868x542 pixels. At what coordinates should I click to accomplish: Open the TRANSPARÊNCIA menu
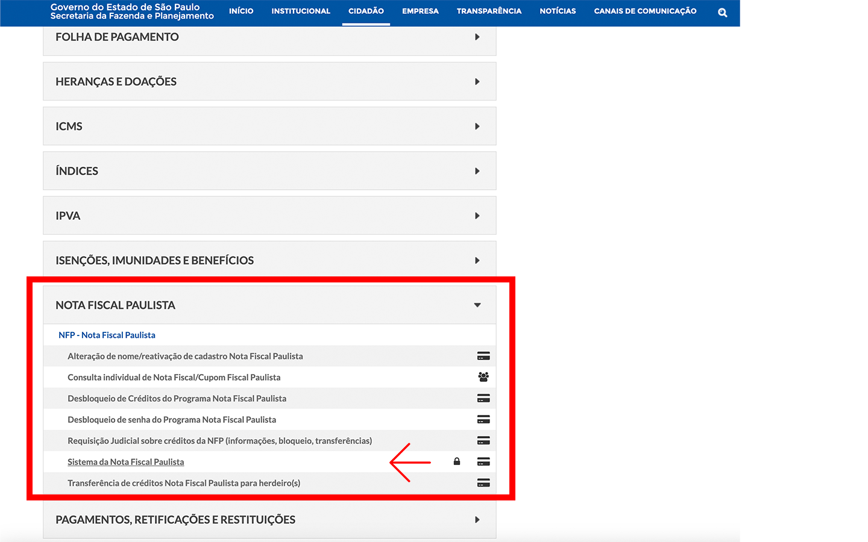click(489, 11)
